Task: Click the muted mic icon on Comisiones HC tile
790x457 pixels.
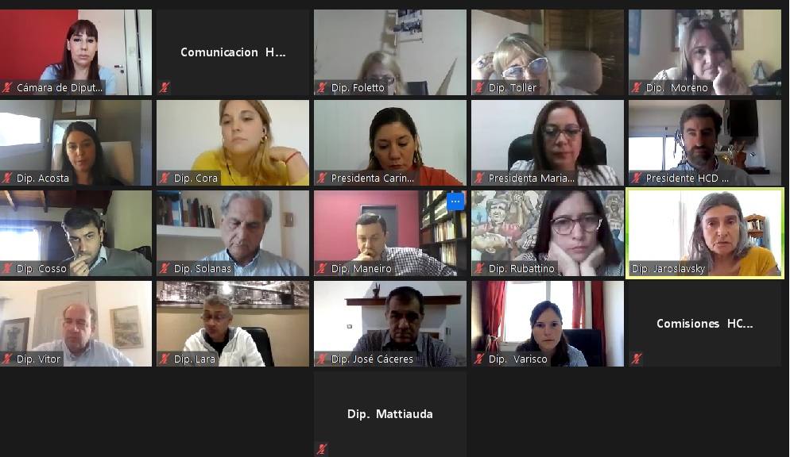Action: [637, 359]
